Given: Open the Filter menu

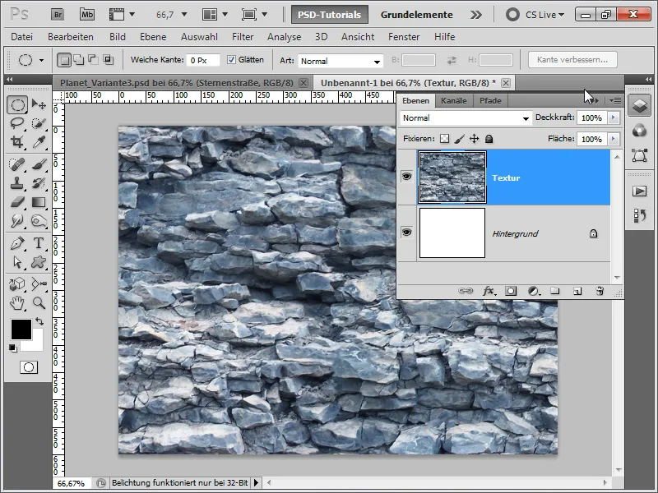Looking at the screenshot, I should pos(243,37).
